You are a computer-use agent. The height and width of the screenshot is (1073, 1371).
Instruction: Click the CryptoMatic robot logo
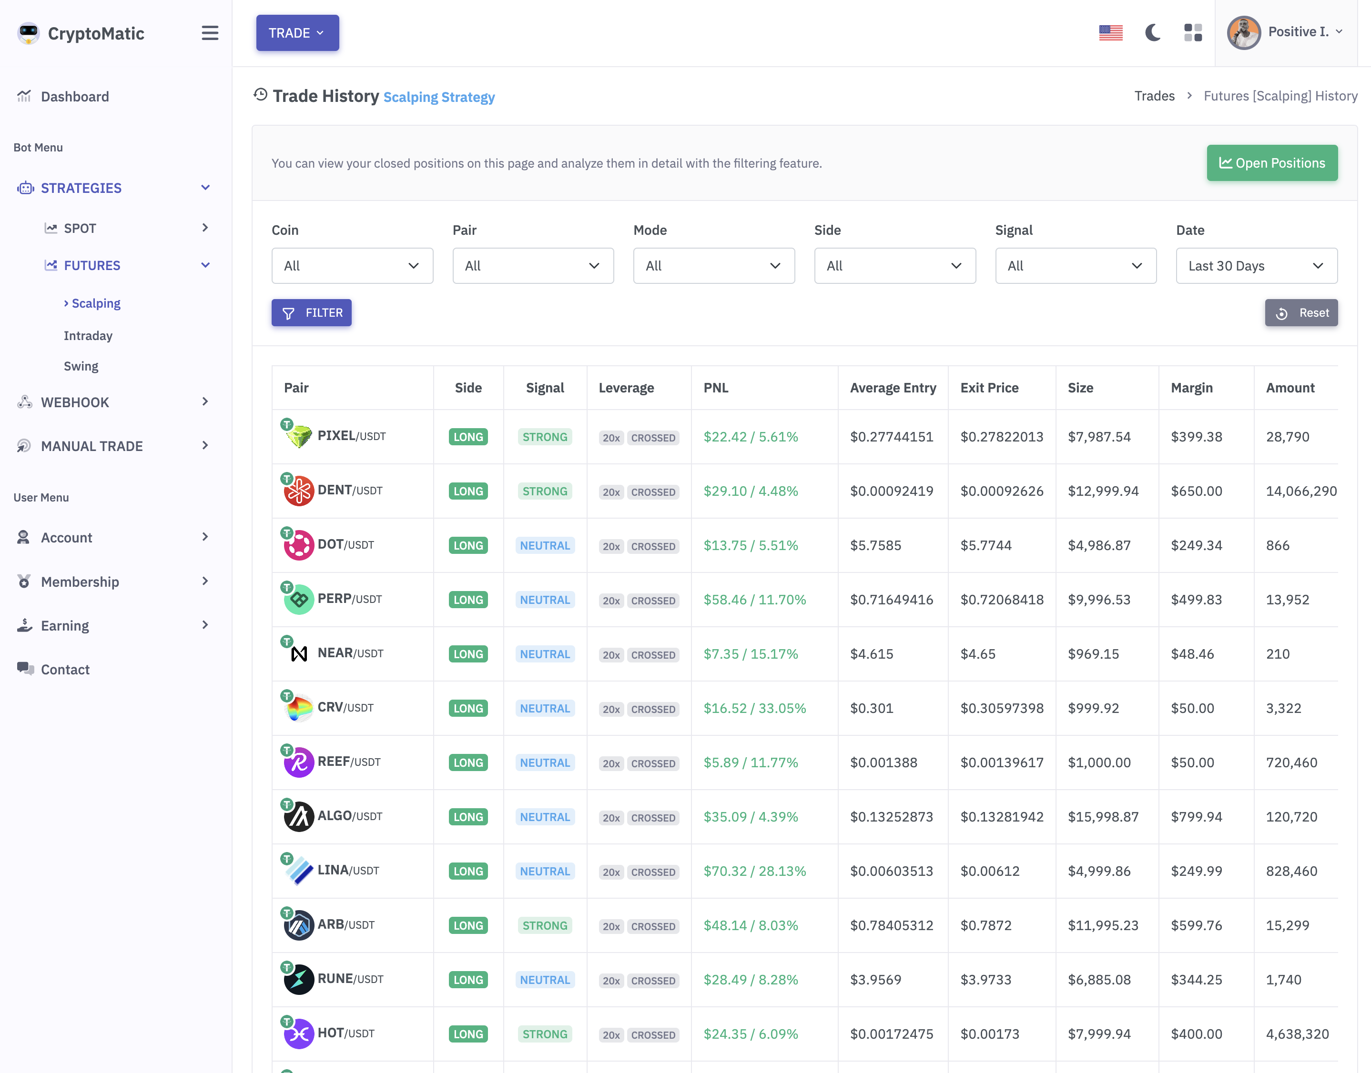tap(28, 33)
